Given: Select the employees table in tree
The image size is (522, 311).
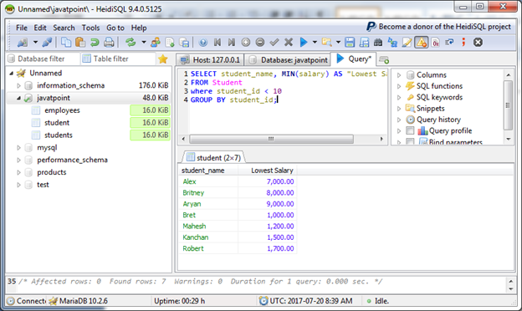Looking at the screenshot, I should [x=62, y=110].
